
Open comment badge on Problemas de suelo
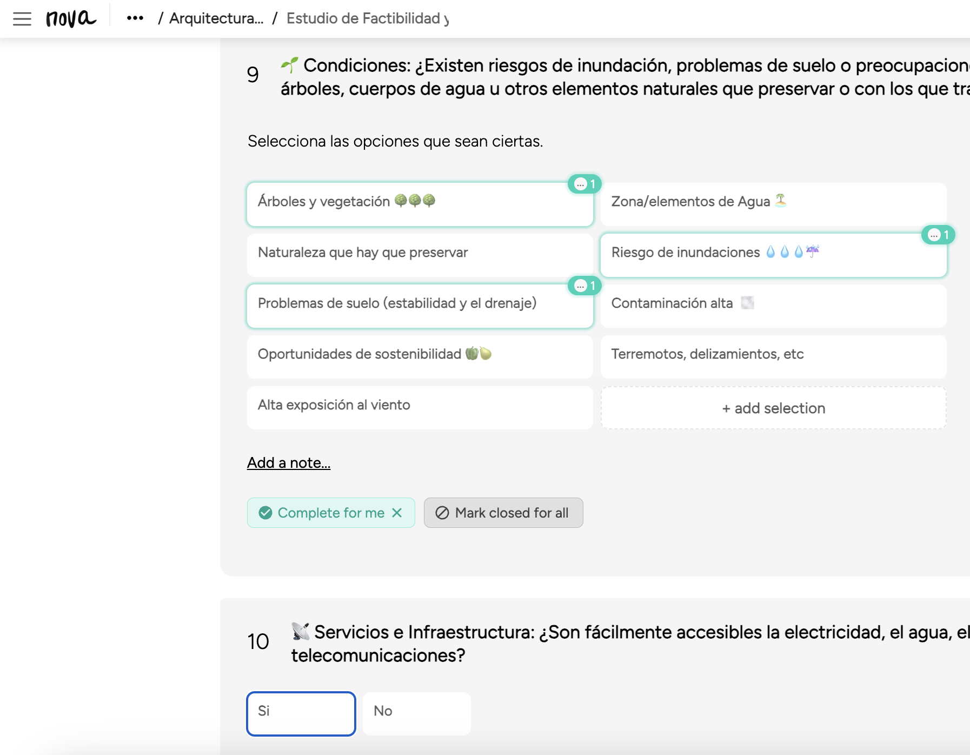coord(584,286)
